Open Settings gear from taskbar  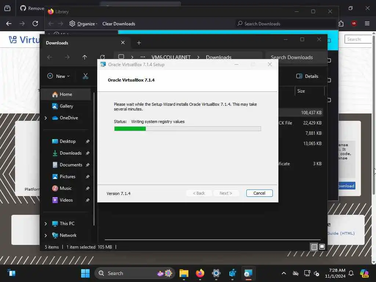click(x=216, y=273)
